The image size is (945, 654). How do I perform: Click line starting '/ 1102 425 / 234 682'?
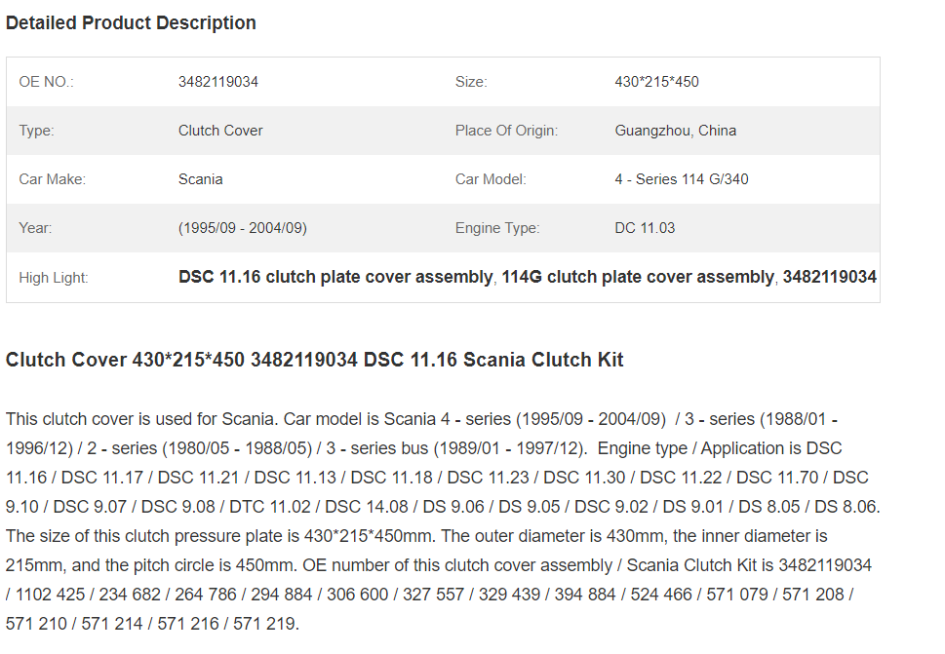point(430,595)
